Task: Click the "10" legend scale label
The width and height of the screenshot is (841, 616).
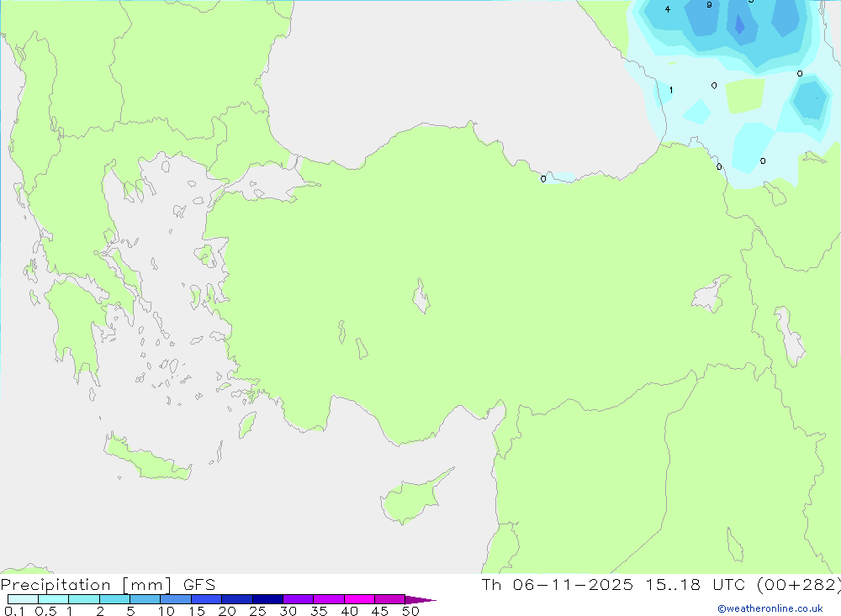Action: point(167,611)
